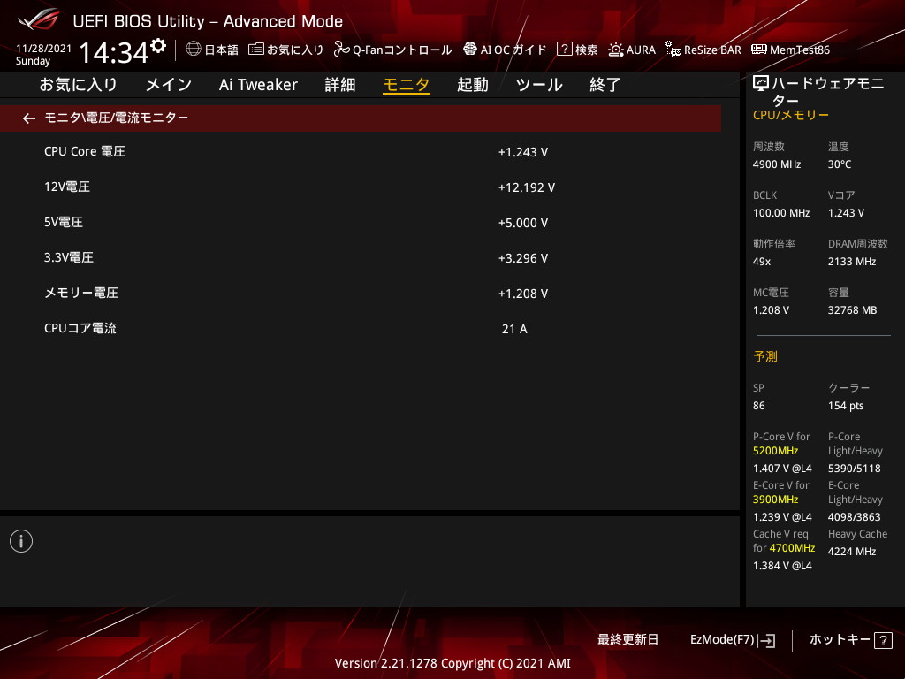The height and width of the screenshot is (679, 905).
Task: Click the info circle icon
Action: coord(21,541)
